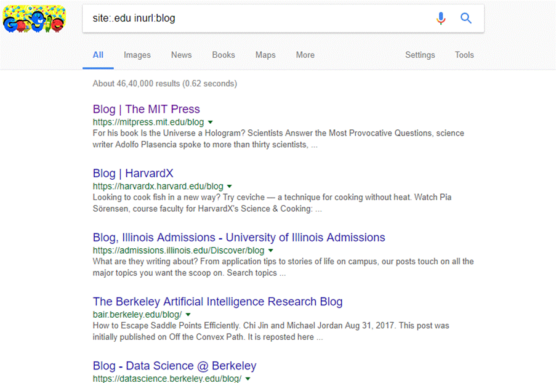Image resolution: width=556 pixels, height=383 pixels.
Task: Go to the Maps tab
Action: pyautogui.click(x=265, y=55)
